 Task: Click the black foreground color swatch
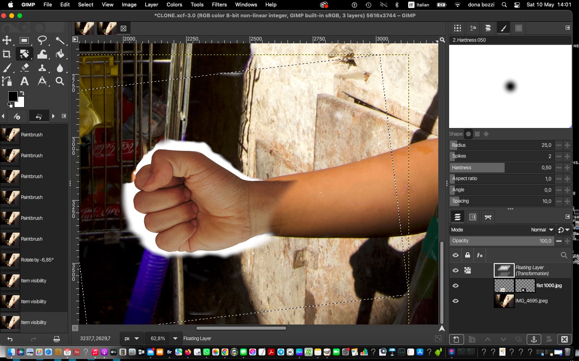pos(12,96)
